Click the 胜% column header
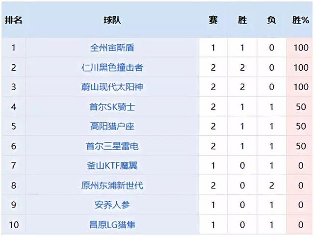Image resolution: width=314 pixels, height=237 pixels. (300, 21)
